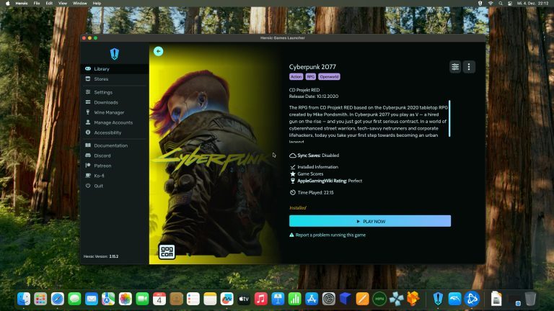Click the Wi-Fi icon in menu bar
The height and width of the screenshot is (311, 554).
pos(491,3)
